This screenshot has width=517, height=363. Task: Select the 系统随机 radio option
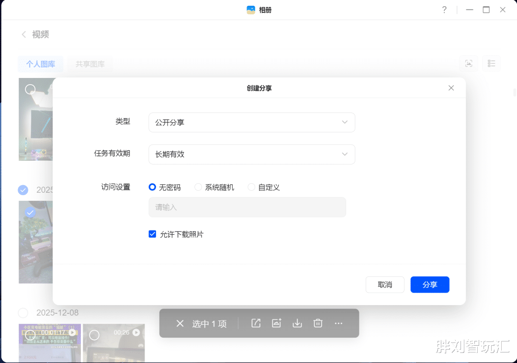[198, 187]
